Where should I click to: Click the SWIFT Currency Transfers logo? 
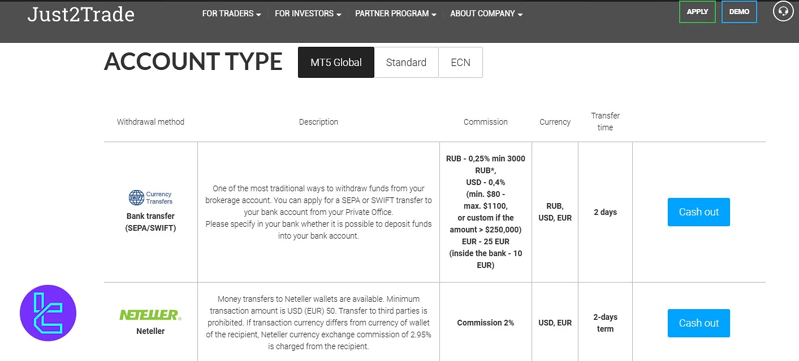click(150, 197)
